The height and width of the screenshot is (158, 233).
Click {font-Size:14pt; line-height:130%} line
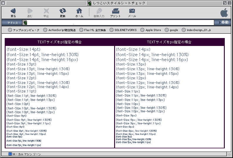pyautogui.click(x=43, y=55)
